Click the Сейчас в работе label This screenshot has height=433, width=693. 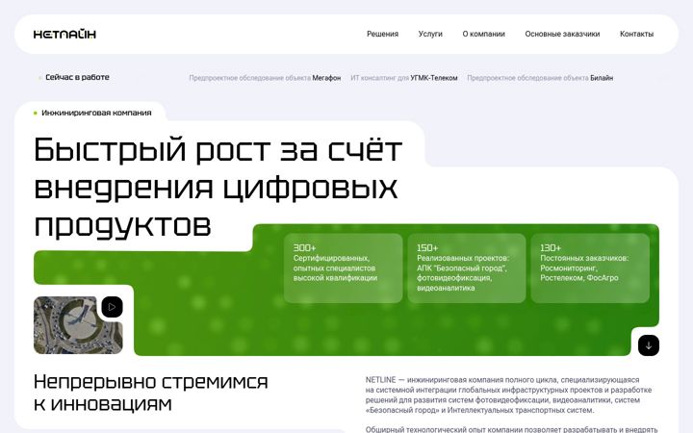(77, 77)
